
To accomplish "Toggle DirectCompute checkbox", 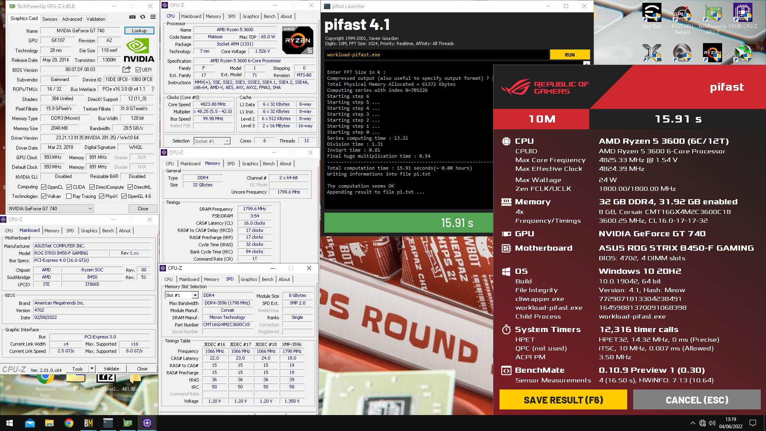I will tap(92, 187).
